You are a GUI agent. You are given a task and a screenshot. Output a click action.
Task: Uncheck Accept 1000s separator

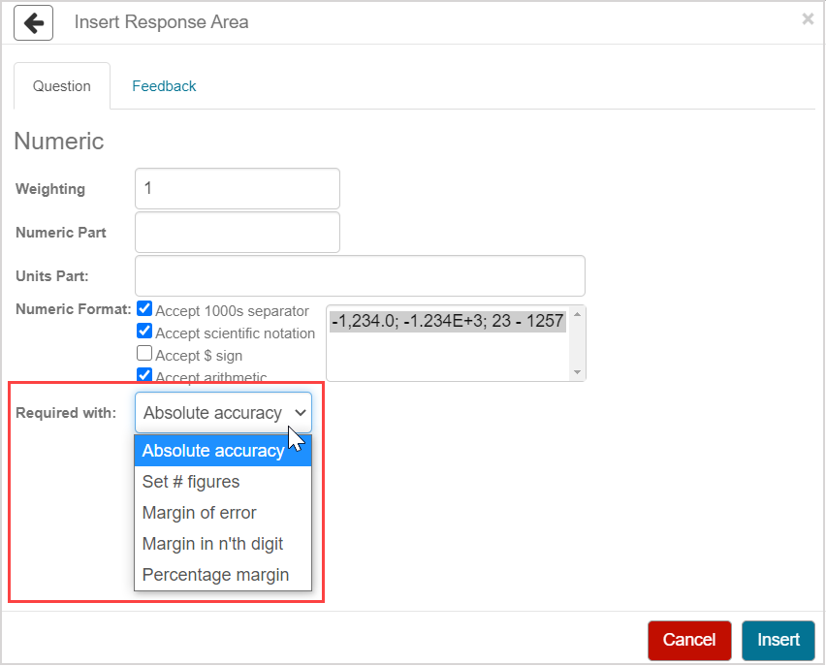pyautogui.click(x=144, y=309)
